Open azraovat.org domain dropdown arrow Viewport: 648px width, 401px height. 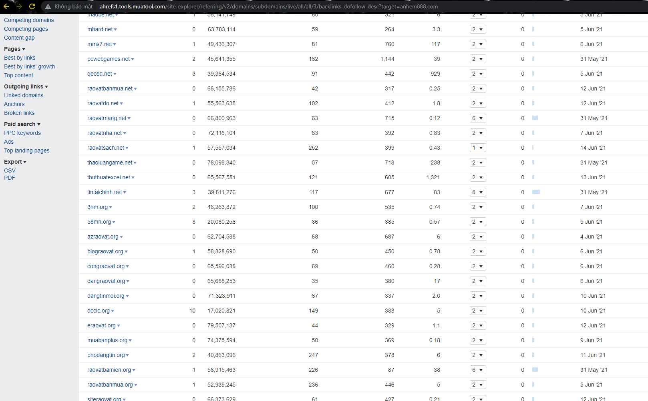(x=121, y=237)
